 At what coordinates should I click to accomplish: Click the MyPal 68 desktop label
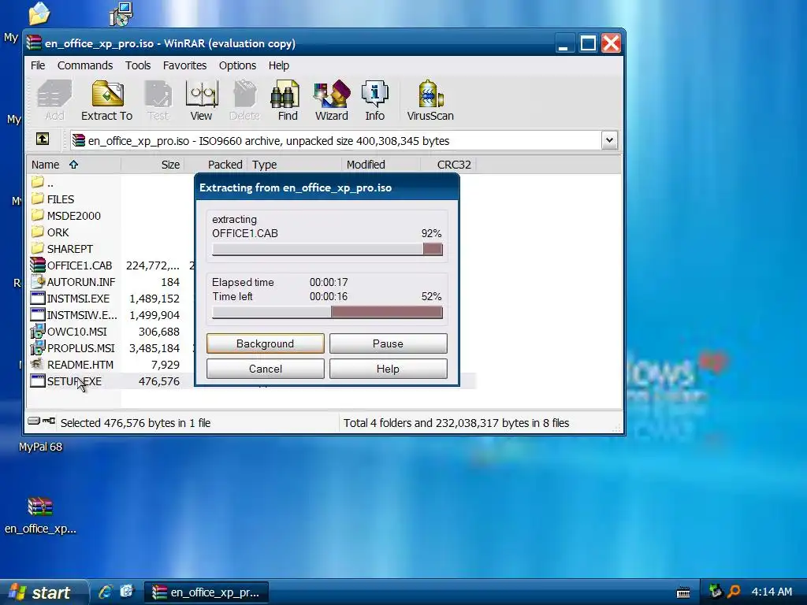[40, 447]
